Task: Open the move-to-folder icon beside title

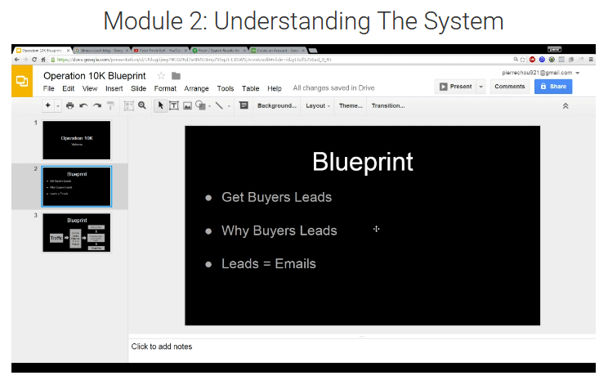Action: pos(176,76)
